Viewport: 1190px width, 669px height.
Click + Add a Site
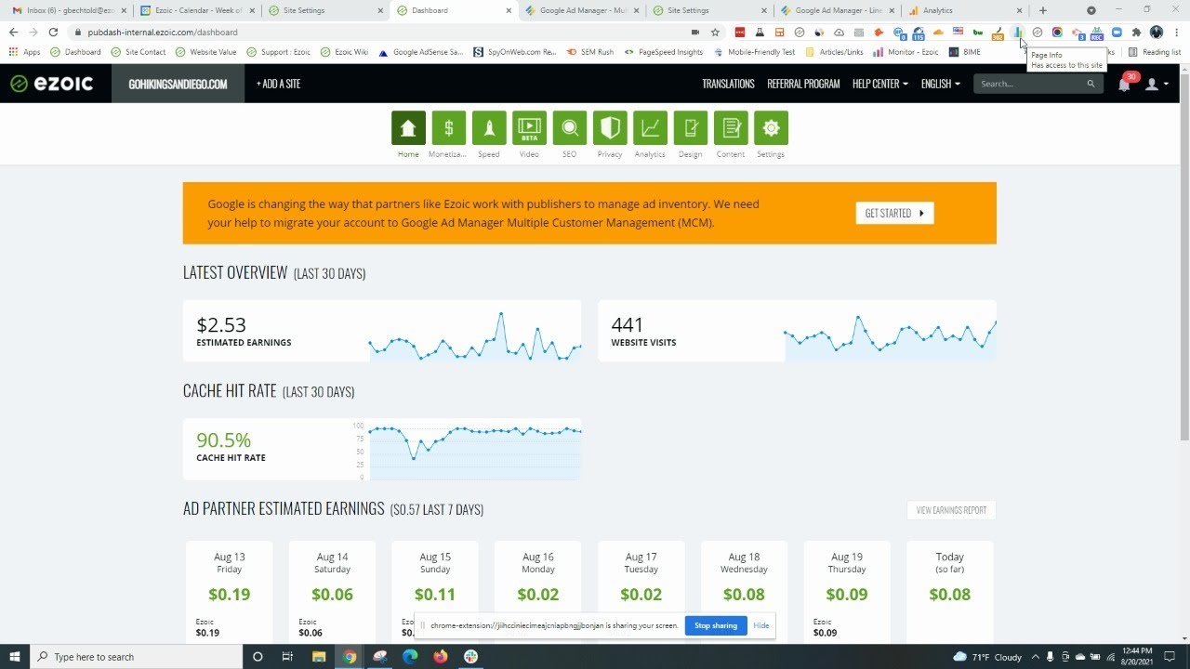coord(278,84)
